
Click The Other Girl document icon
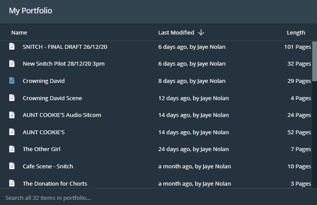[x=12, y=149]
